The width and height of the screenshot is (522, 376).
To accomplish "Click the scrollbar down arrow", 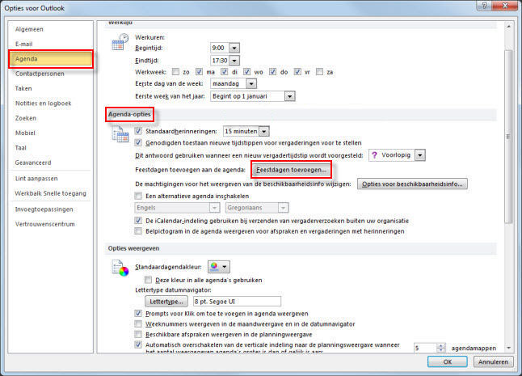I will coord(508,348).
